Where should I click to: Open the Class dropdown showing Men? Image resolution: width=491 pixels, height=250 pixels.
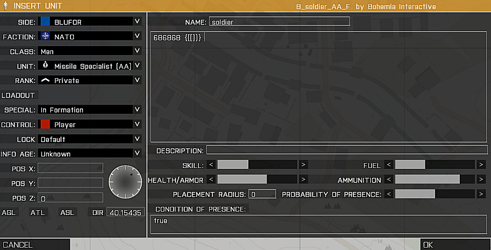pyautogui.click(x=90, y=51)
